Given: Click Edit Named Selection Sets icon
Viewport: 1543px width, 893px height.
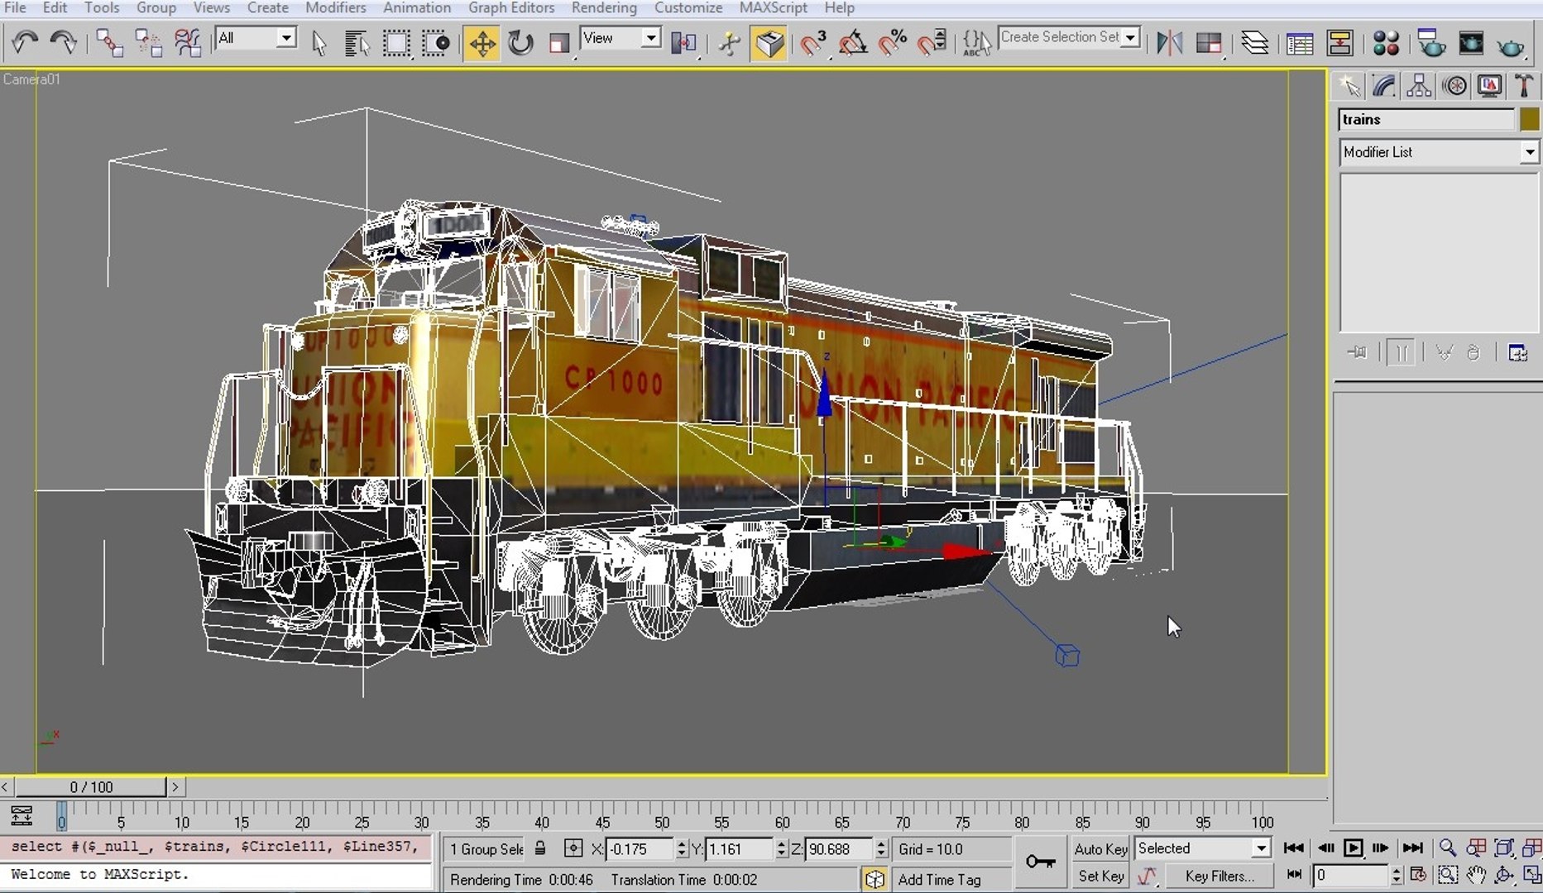Looking at the screenshot, I should click(976, 42).
